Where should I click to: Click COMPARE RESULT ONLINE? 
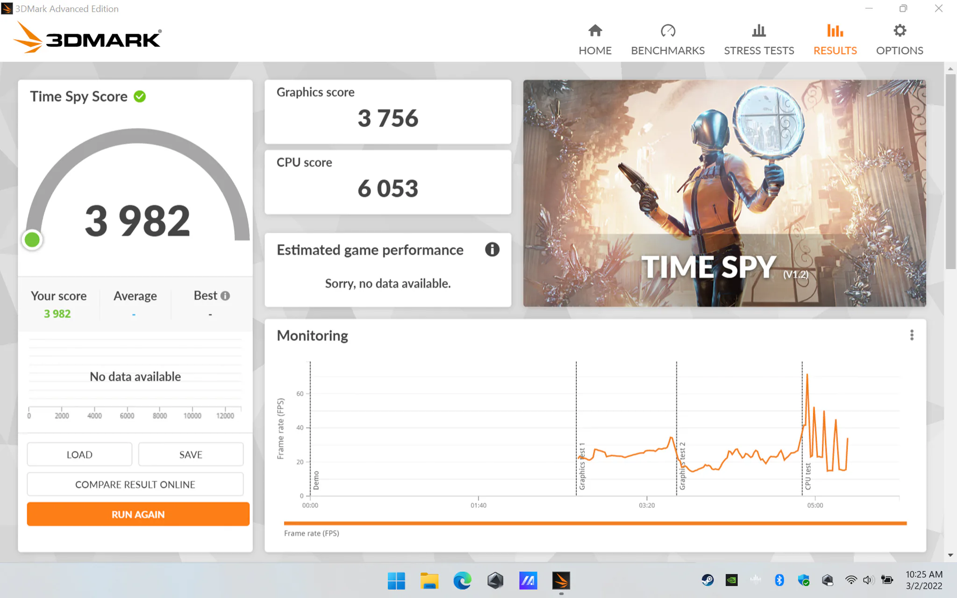[135, 484]
